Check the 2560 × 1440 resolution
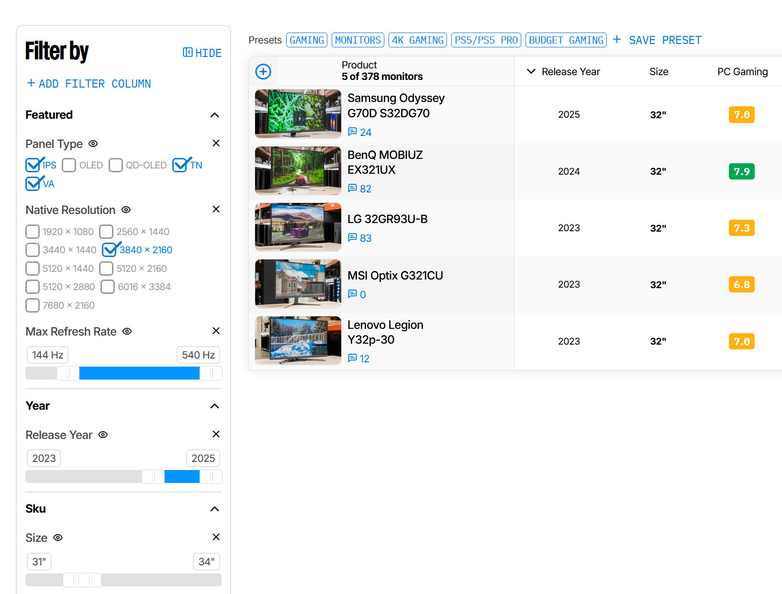Image resolution: width=782 pixels, height=594 pixels. pos(106,232)
